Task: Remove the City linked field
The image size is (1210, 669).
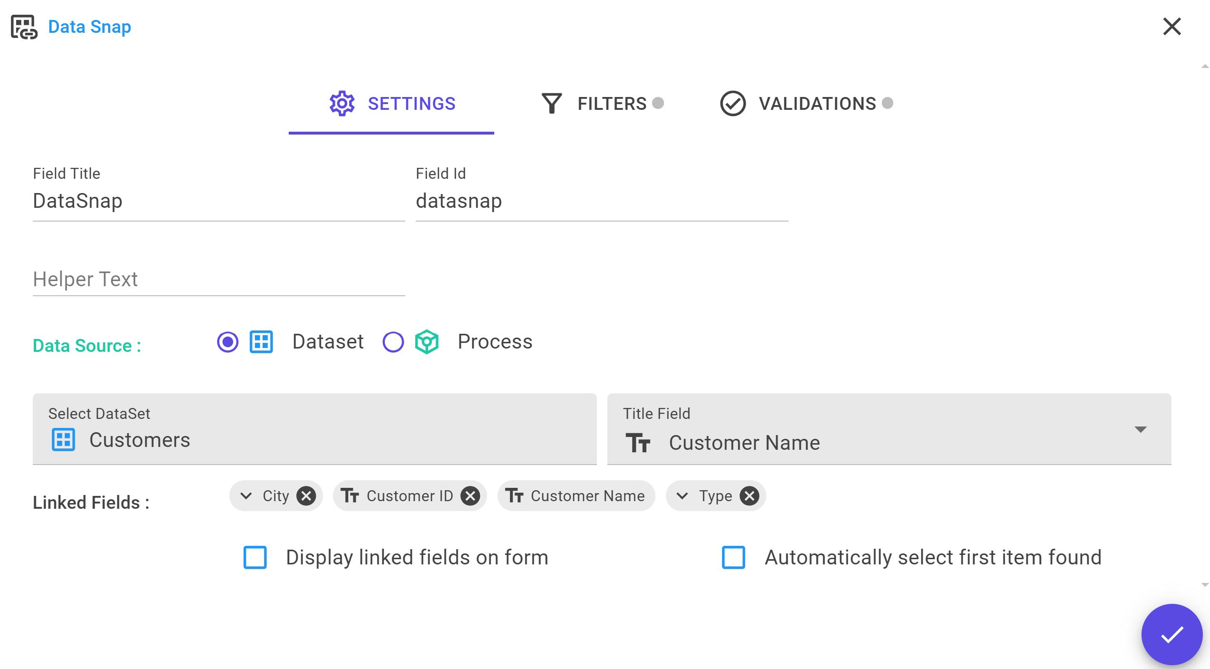Action: point(306,496)
